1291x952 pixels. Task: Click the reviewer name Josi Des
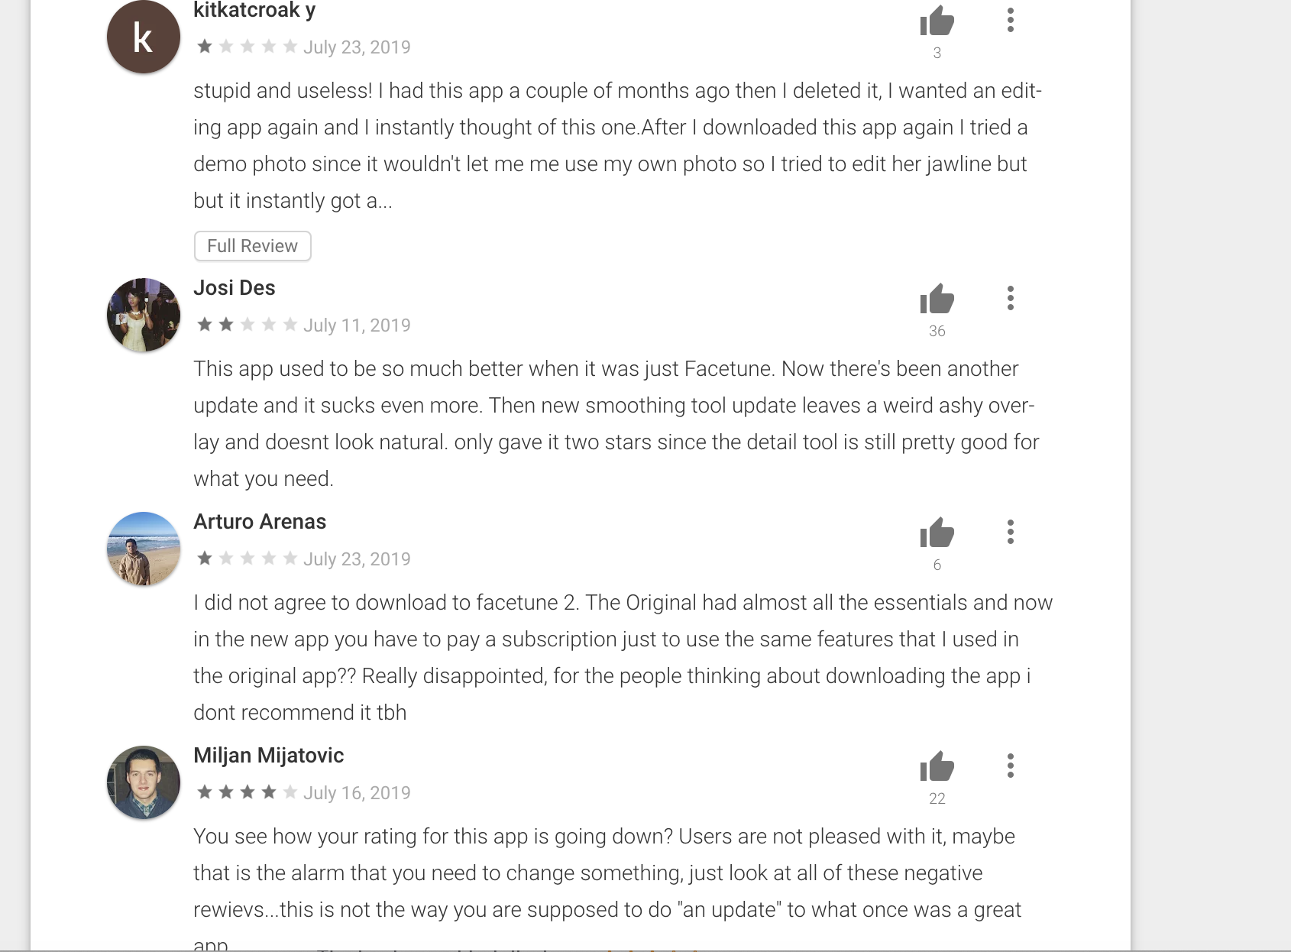pos(235,288)
